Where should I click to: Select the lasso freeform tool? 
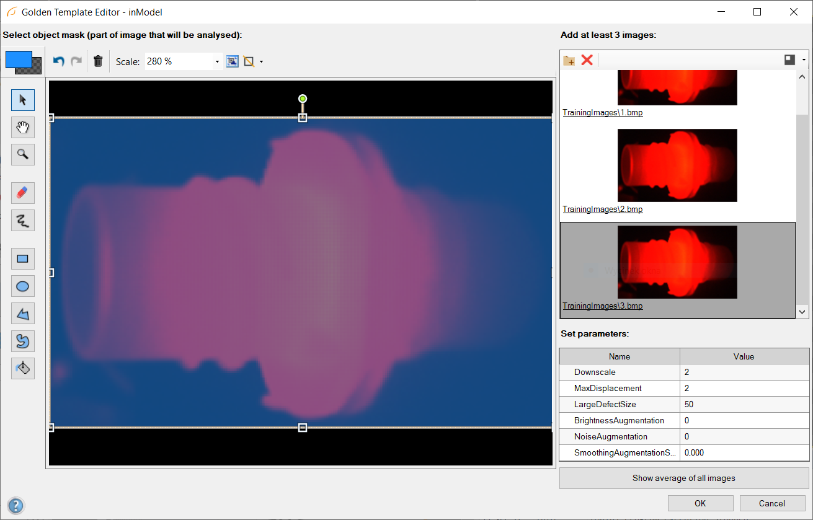pos(23,341)
